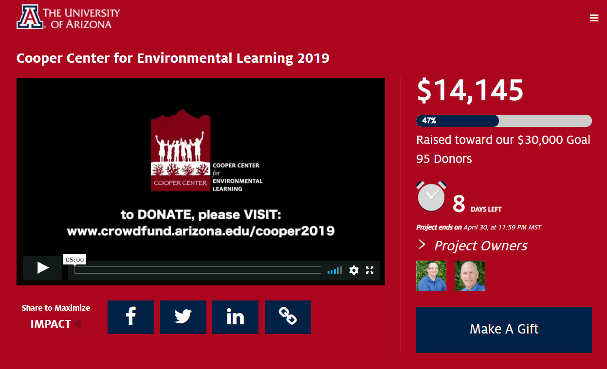607x369 pixels.
Task: View first project owner photo in blue shirt
Action: [x=431, y=276]
